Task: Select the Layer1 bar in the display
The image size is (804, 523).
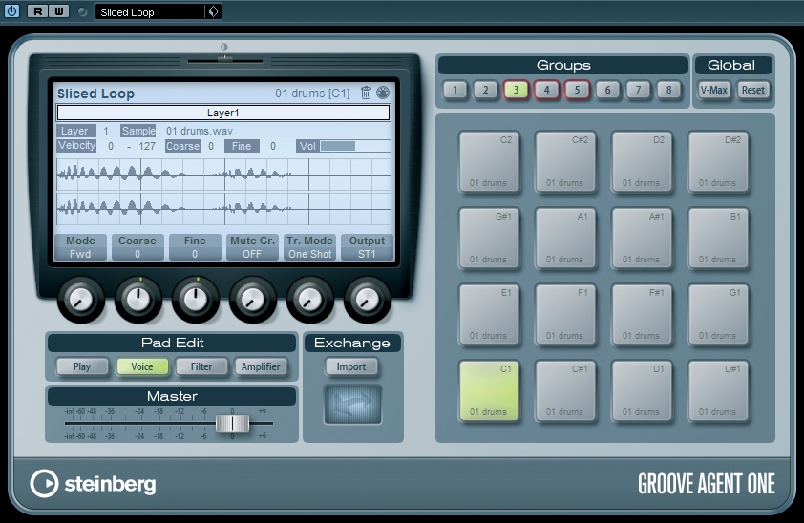Action: coord(223,113)
